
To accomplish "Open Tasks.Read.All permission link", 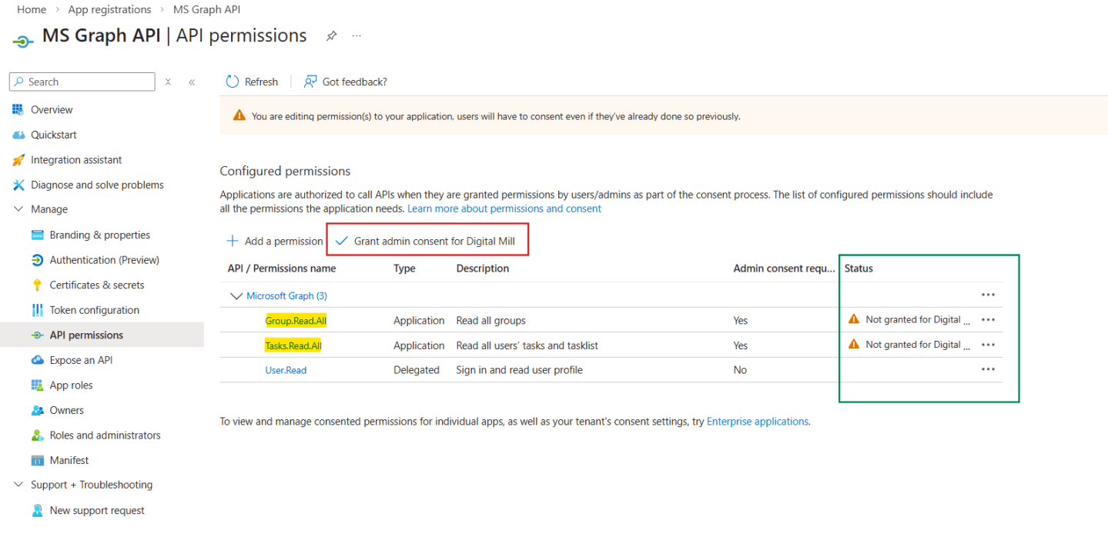I will pos(293,345).
